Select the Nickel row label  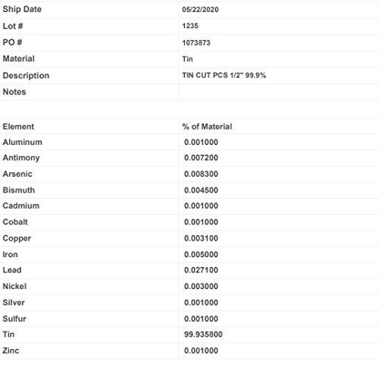(14, 286)
